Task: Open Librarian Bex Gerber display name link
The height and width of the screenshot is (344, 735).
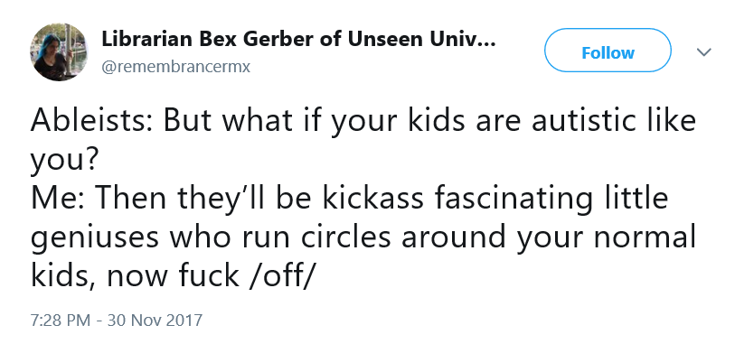Action: (x=298, y=40)
